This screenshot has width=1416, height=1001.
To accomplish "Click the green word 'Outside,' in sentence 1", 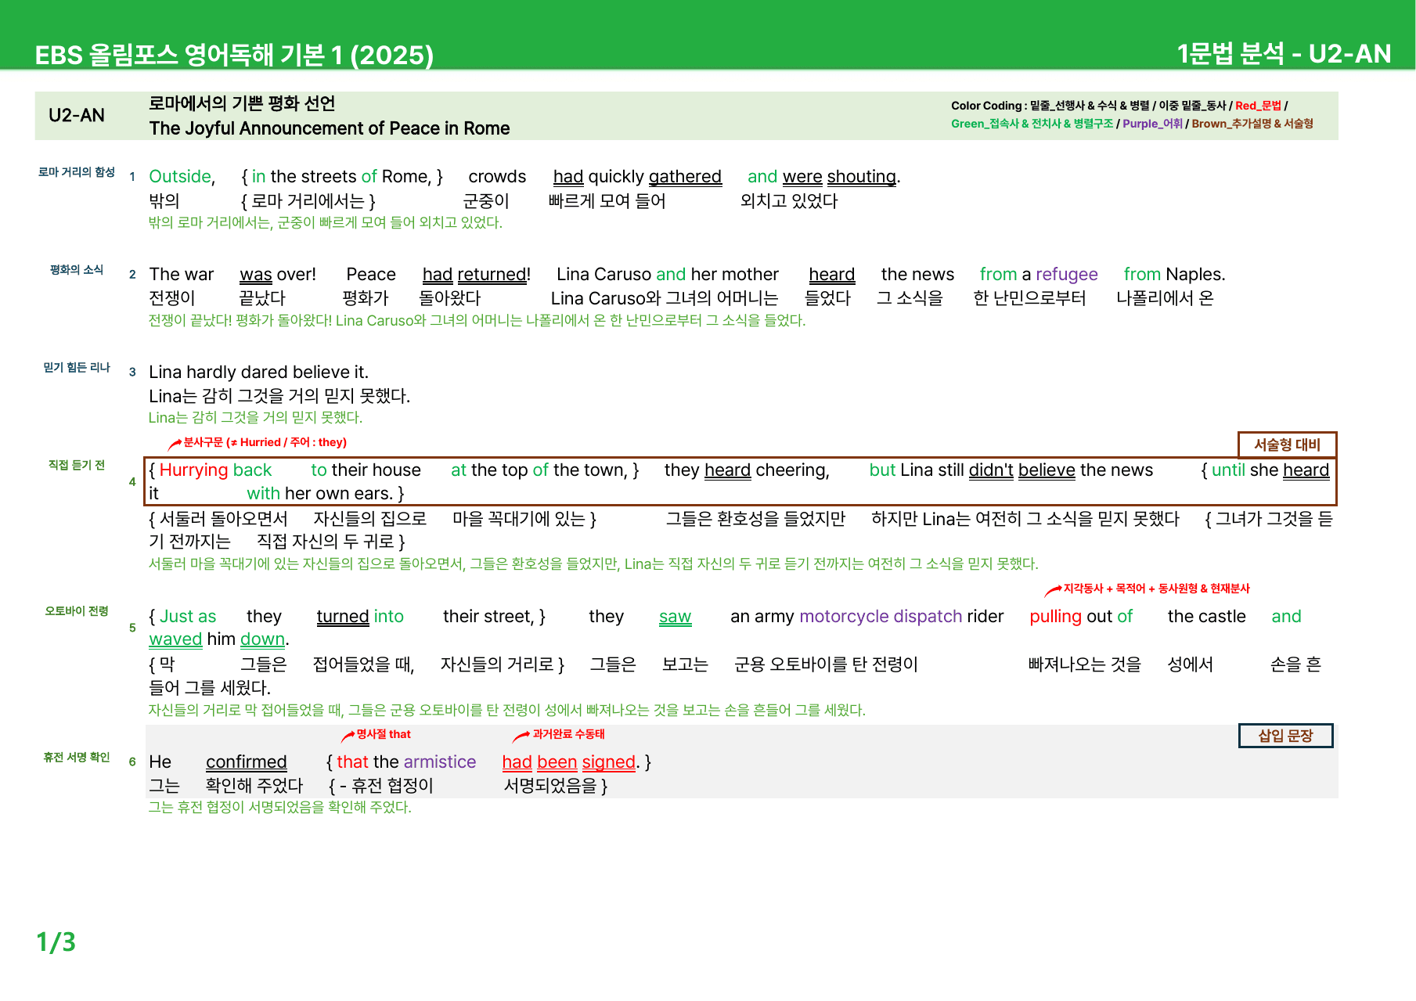I will click(x=182, y=177).
